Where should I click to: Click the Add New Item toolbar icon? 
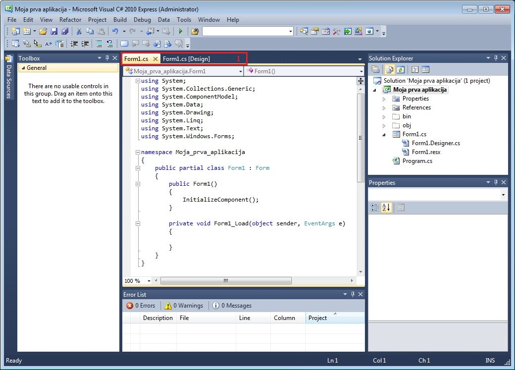click(27, 31)
